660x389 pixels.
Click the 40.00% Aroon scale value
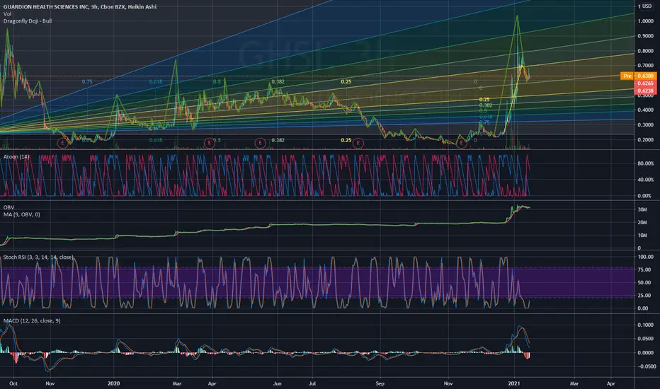click(x=645, y=180)
